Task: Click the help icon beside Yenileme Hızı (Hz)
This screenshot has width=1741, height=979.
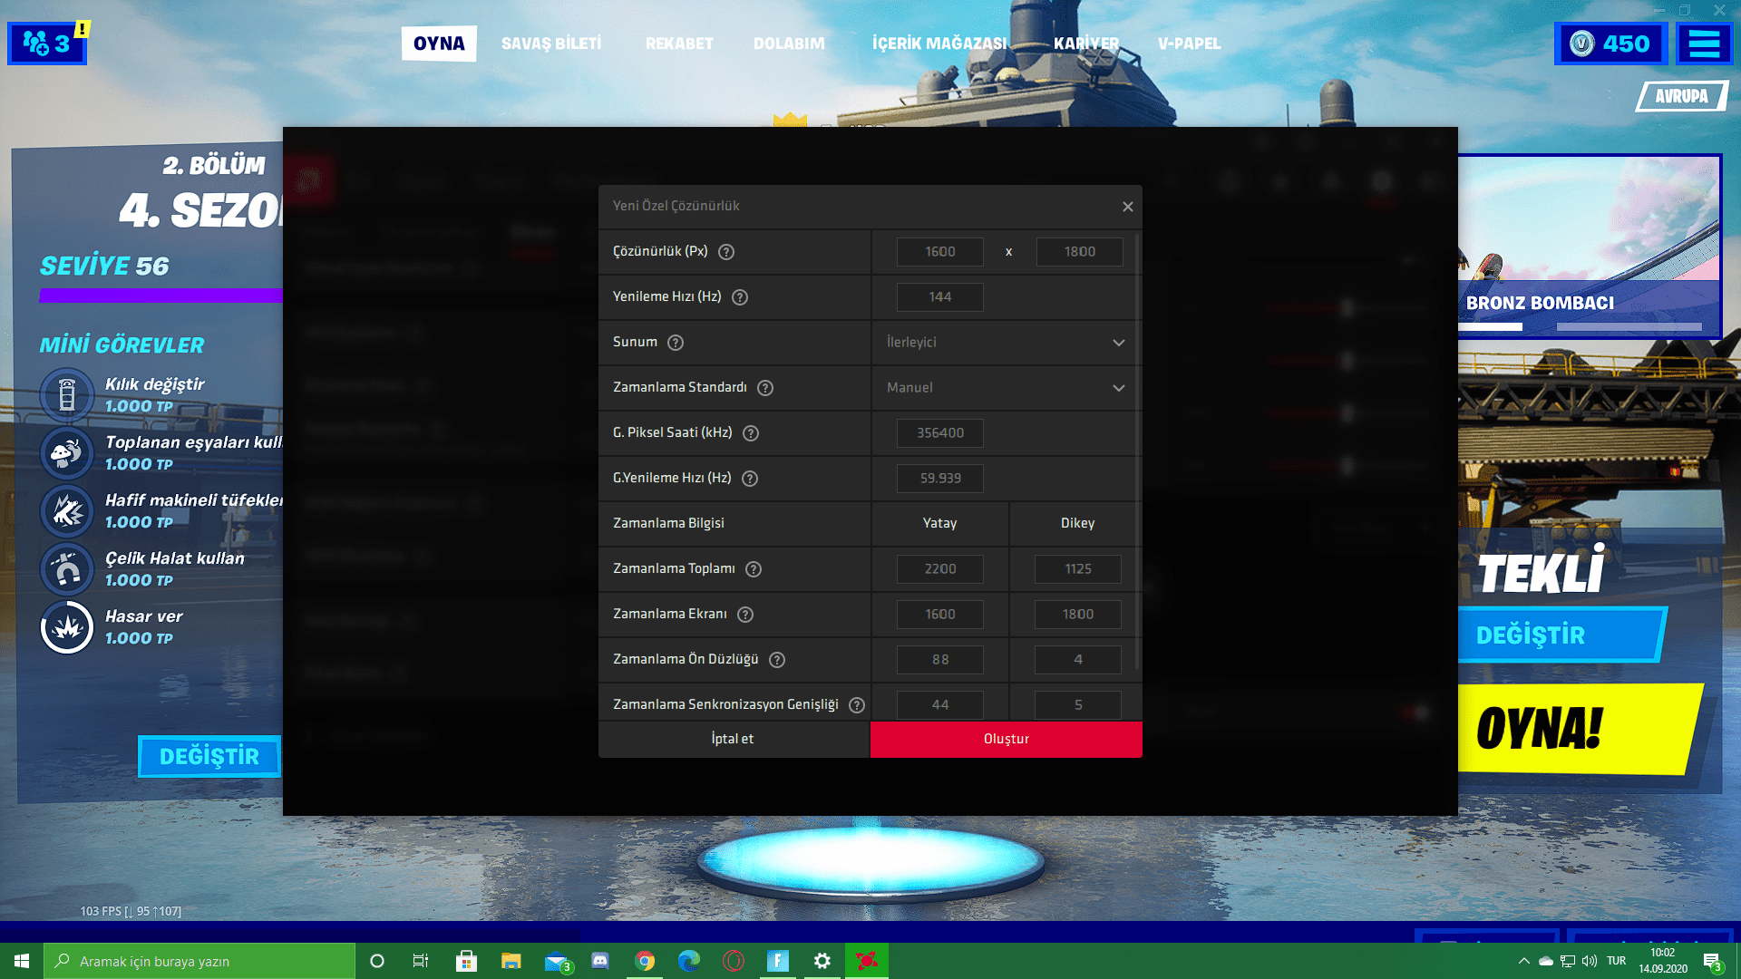Action: 740,297
